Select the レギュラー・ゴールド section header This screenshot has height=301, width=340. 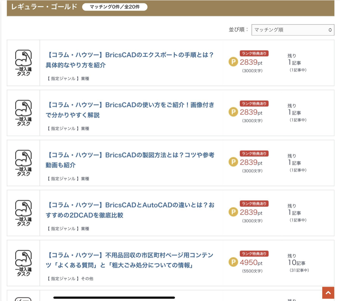tap(44, 7)
